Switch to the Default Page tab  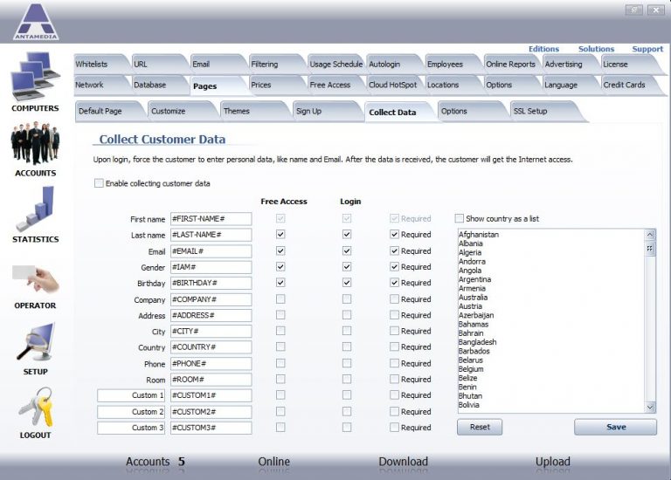click(x=106, y=111)
